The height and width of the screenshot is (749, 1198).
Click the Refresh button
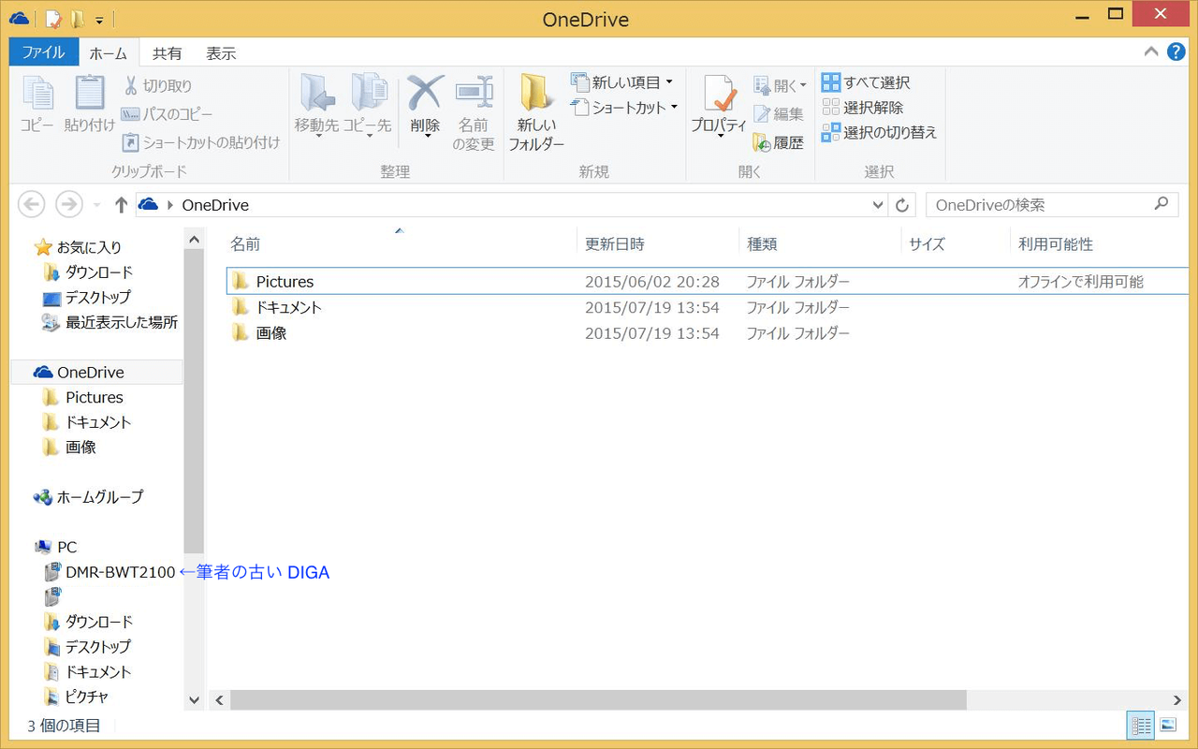[x=902, y=205]
